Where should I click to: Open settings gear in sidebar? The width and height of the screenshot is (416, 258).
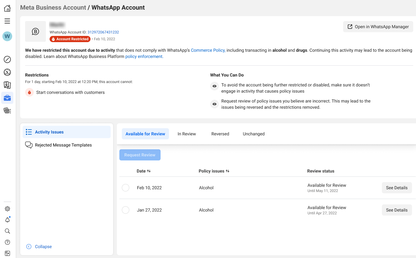click(x=7, y=209)
